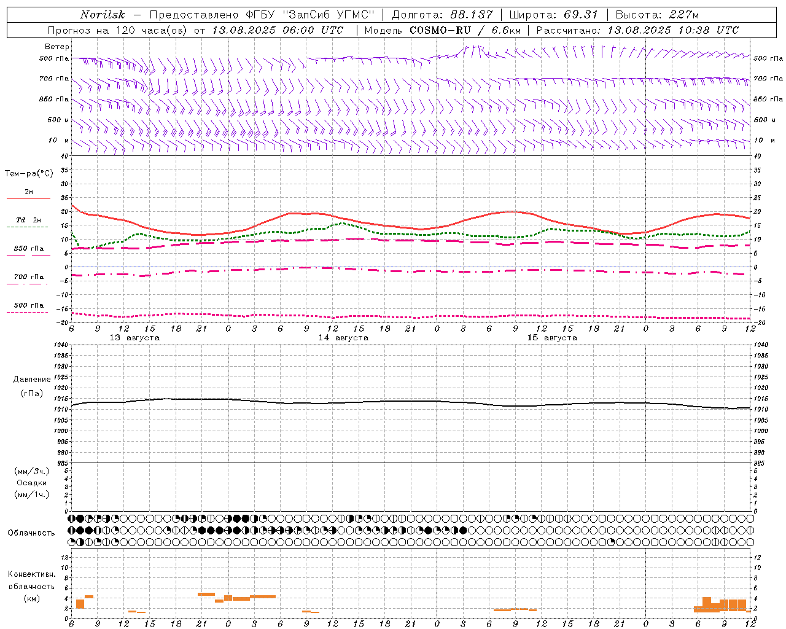This screenshot has width=786, height=629.
Task: Click the "(мм/1ч.)" precipitation units label
Action: tap(32, 494)
